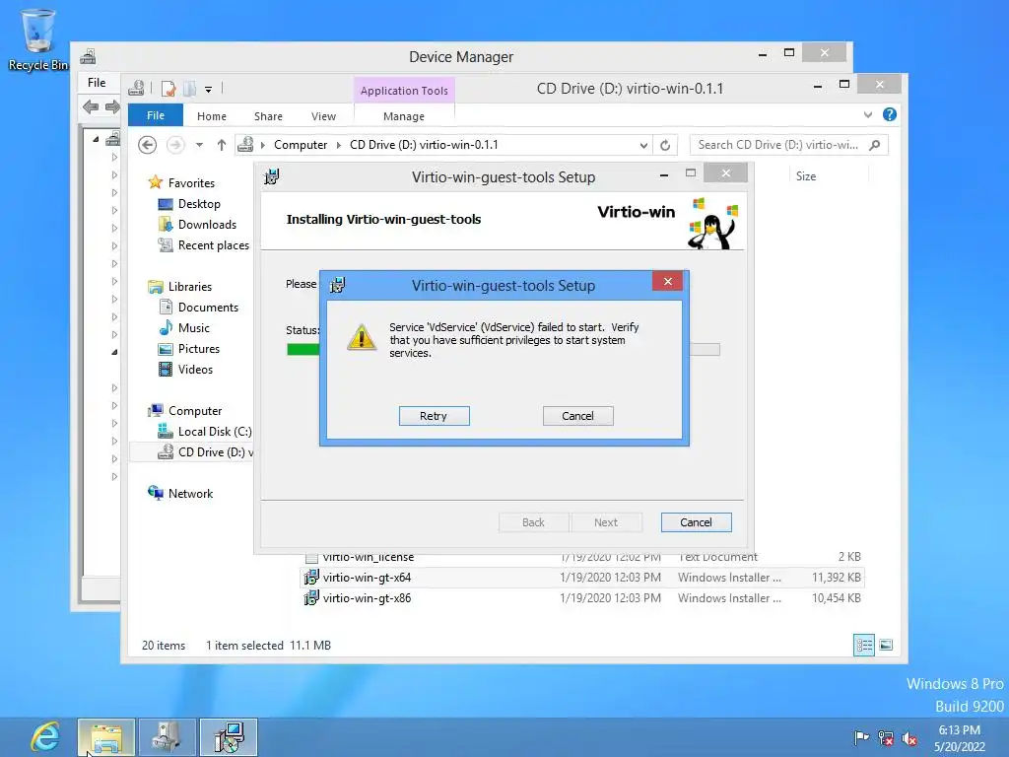The image size is (1009, 757).
Task: Click the Computer breadcrumb in address bar
Action: (x=301, y=145)
